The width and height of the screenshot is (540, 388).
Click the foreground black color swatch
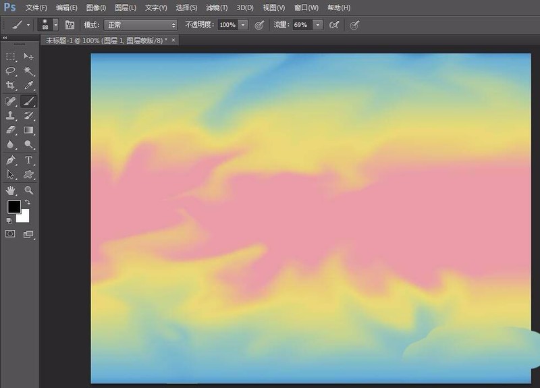(14, 207)
